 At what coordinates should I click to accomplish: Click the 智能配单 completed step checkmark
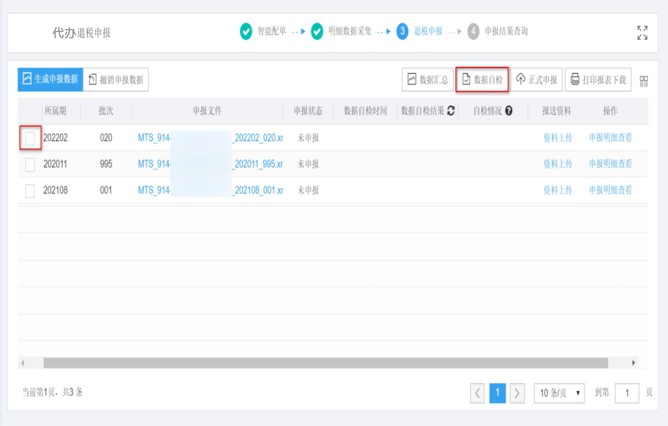pyautogui.click(x=246, y=31)
